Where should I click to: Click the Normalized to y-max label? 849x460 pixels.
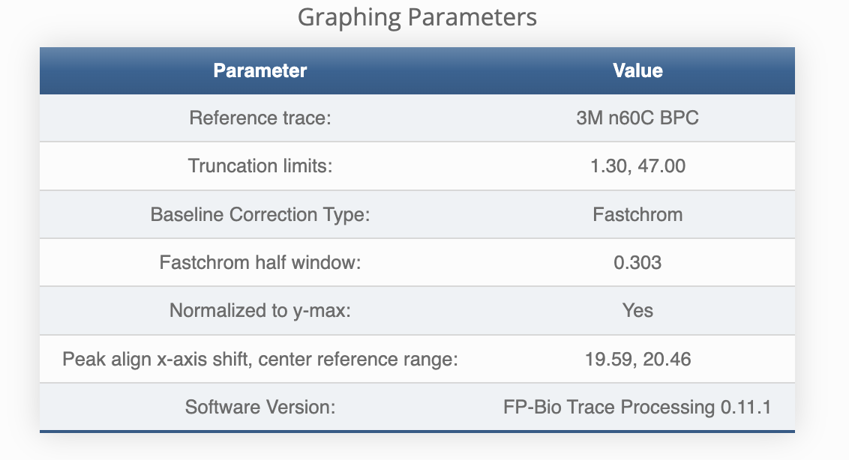coord(260,311)
